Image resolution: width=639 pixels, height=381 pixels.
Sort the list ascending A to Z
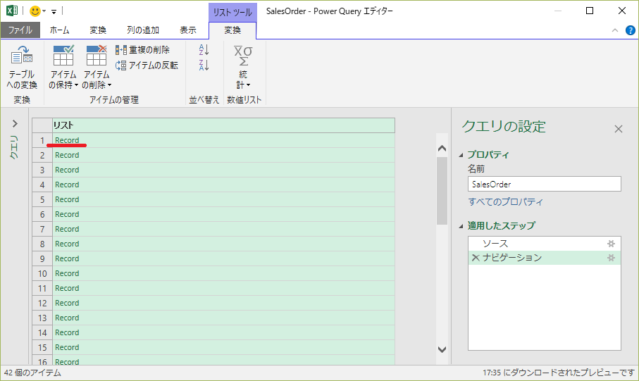204,50
